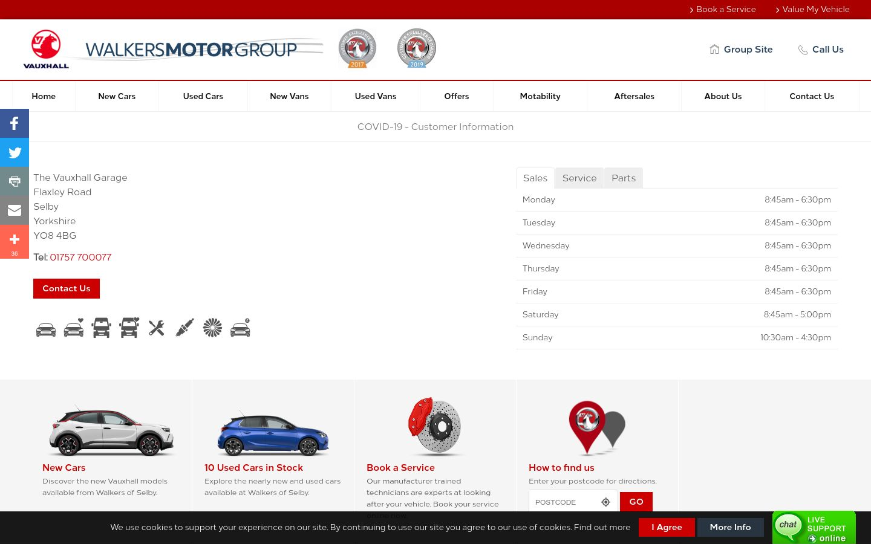Switch to the Service hours tab
The image size is (871, 544).
pyautogui.click(x=579, y=178)
